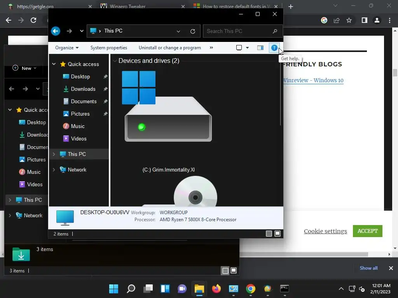Open the Chrome profile icon

(377, 20)
